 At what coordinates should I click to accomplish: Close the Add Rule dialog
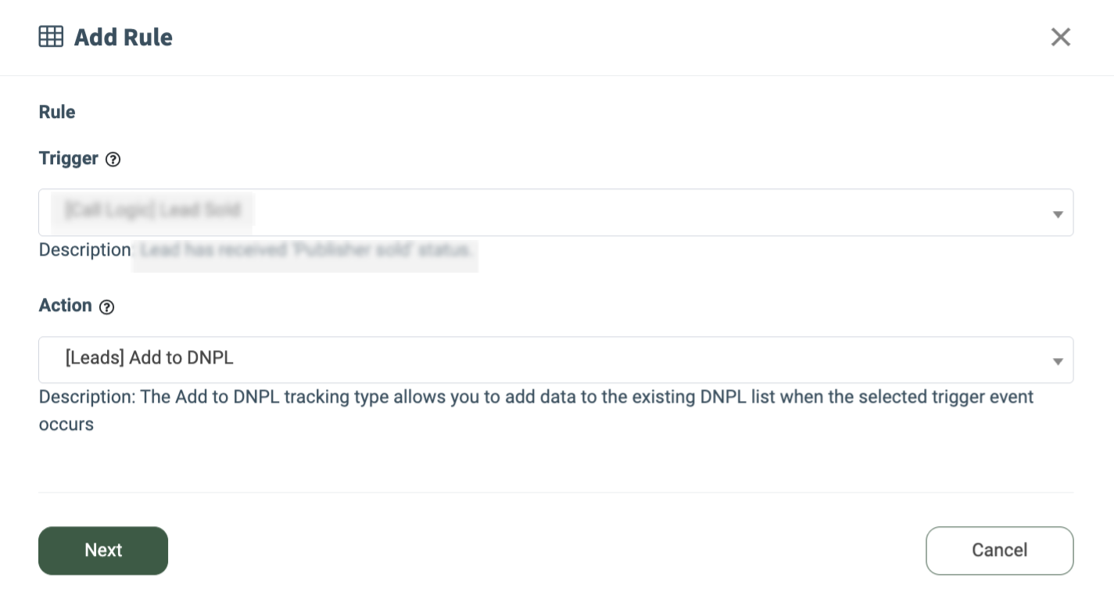click(1060, 37)
